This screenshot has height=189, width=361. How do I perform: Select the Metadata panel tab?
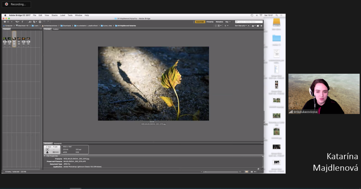pyautogui.click(x=48, y=144)
